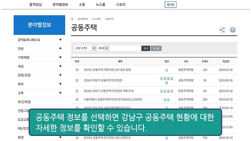Click the 작성일 column header
251x141 pixels.
pos(226,61)
